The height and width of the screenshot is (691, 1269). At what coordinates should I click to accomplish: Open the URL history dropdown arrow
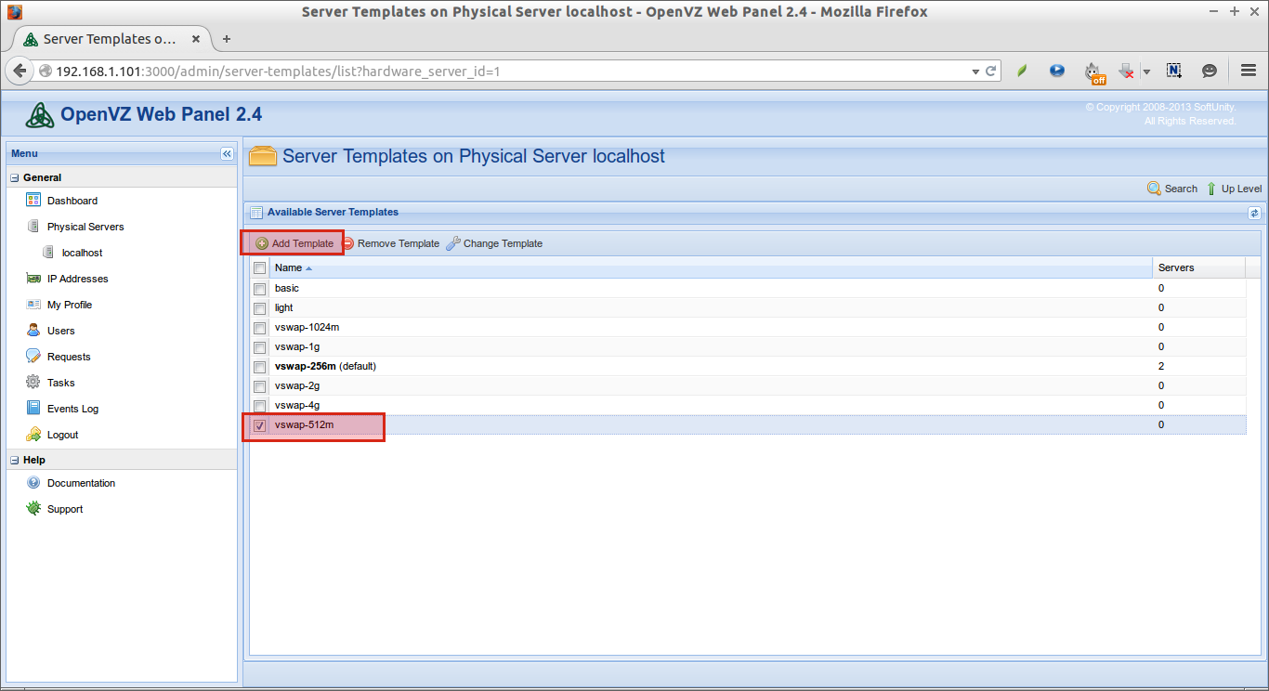point(975,71)
